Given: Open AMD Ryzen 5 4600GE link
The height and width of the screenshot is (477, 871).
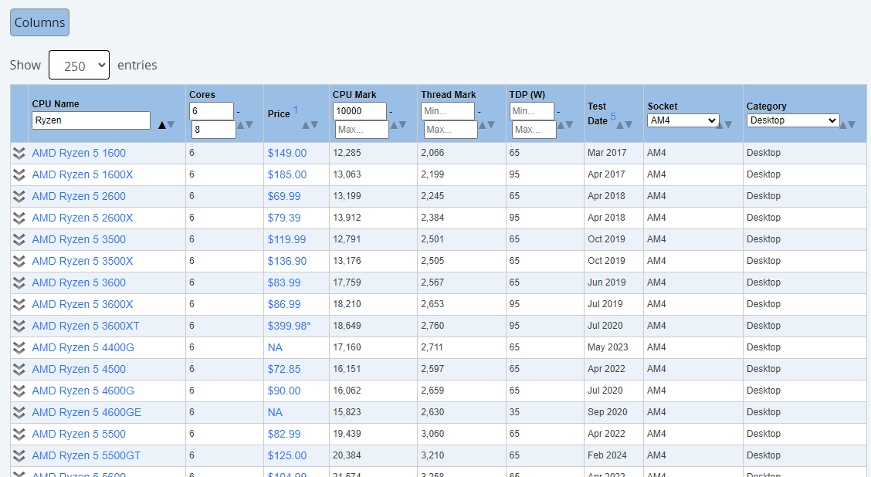Looking at the screenshot, I should pos(86,413).
